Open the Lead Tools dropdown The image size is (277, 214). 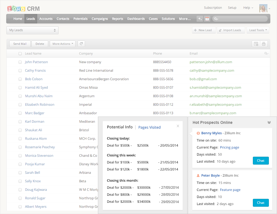tap(258, 30)
